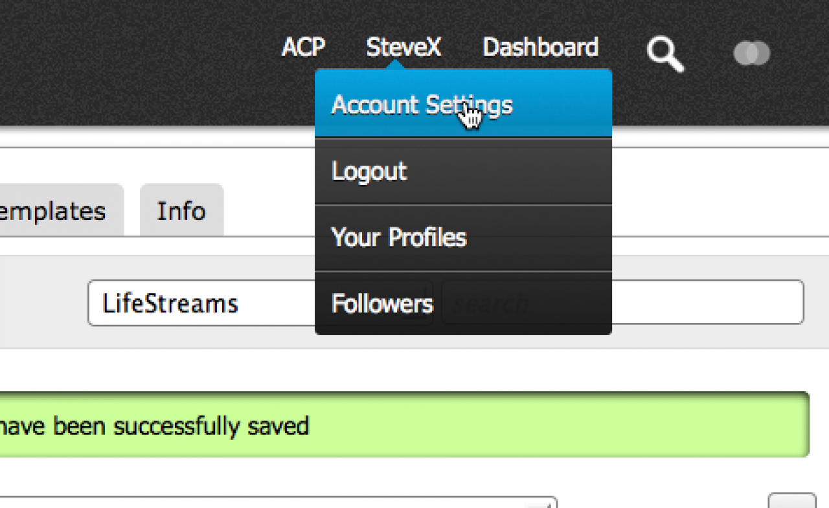Toggle the two-circle switch icon in header
Screen dimensions: 829x508
751,53
